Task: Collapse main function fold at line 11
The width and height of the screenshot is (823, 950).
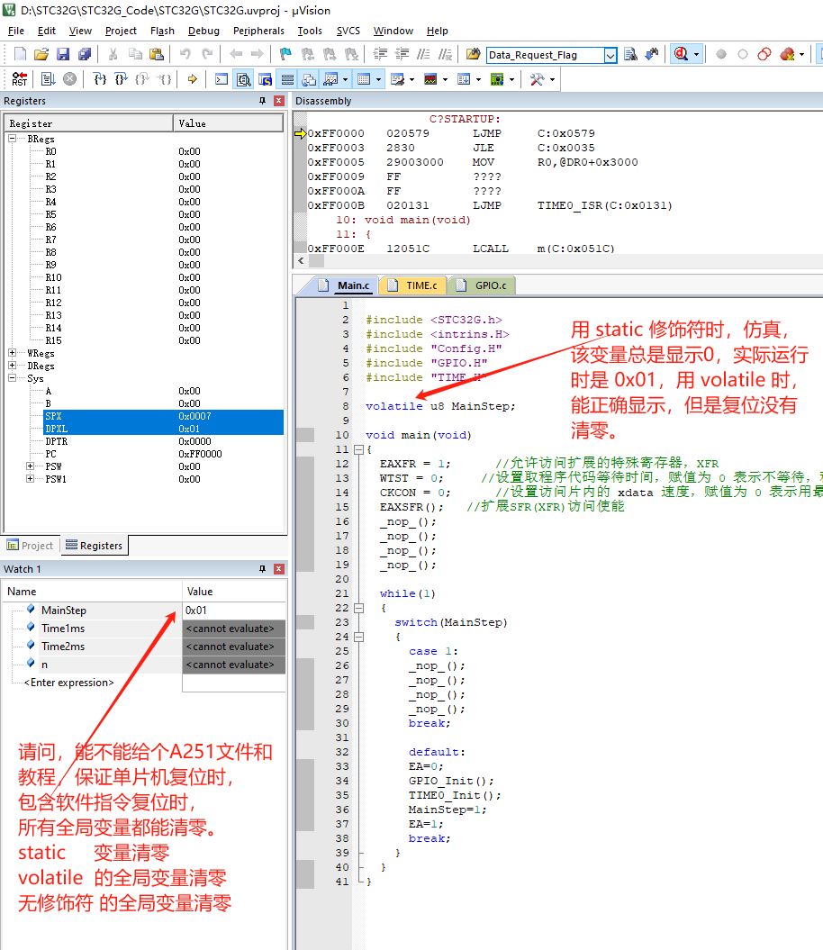Action: tap(358, 449)
